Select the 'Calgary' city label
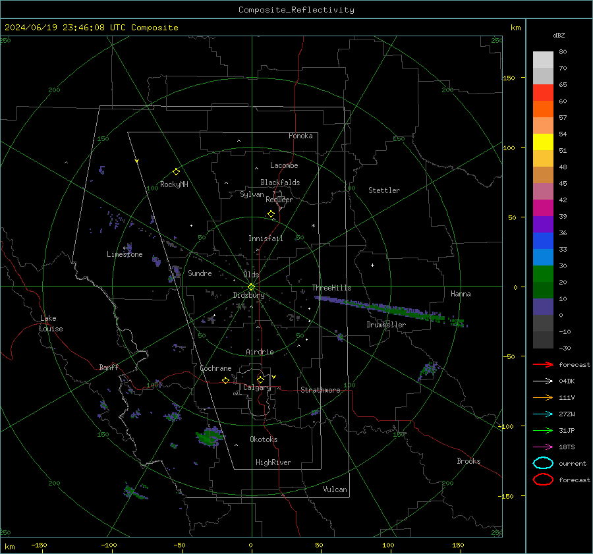 (257, 387)
